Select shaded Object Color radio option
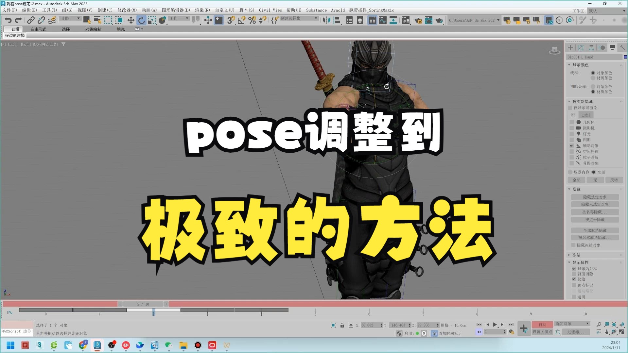The width and height of the screenshot is (628, 353). 593,87
